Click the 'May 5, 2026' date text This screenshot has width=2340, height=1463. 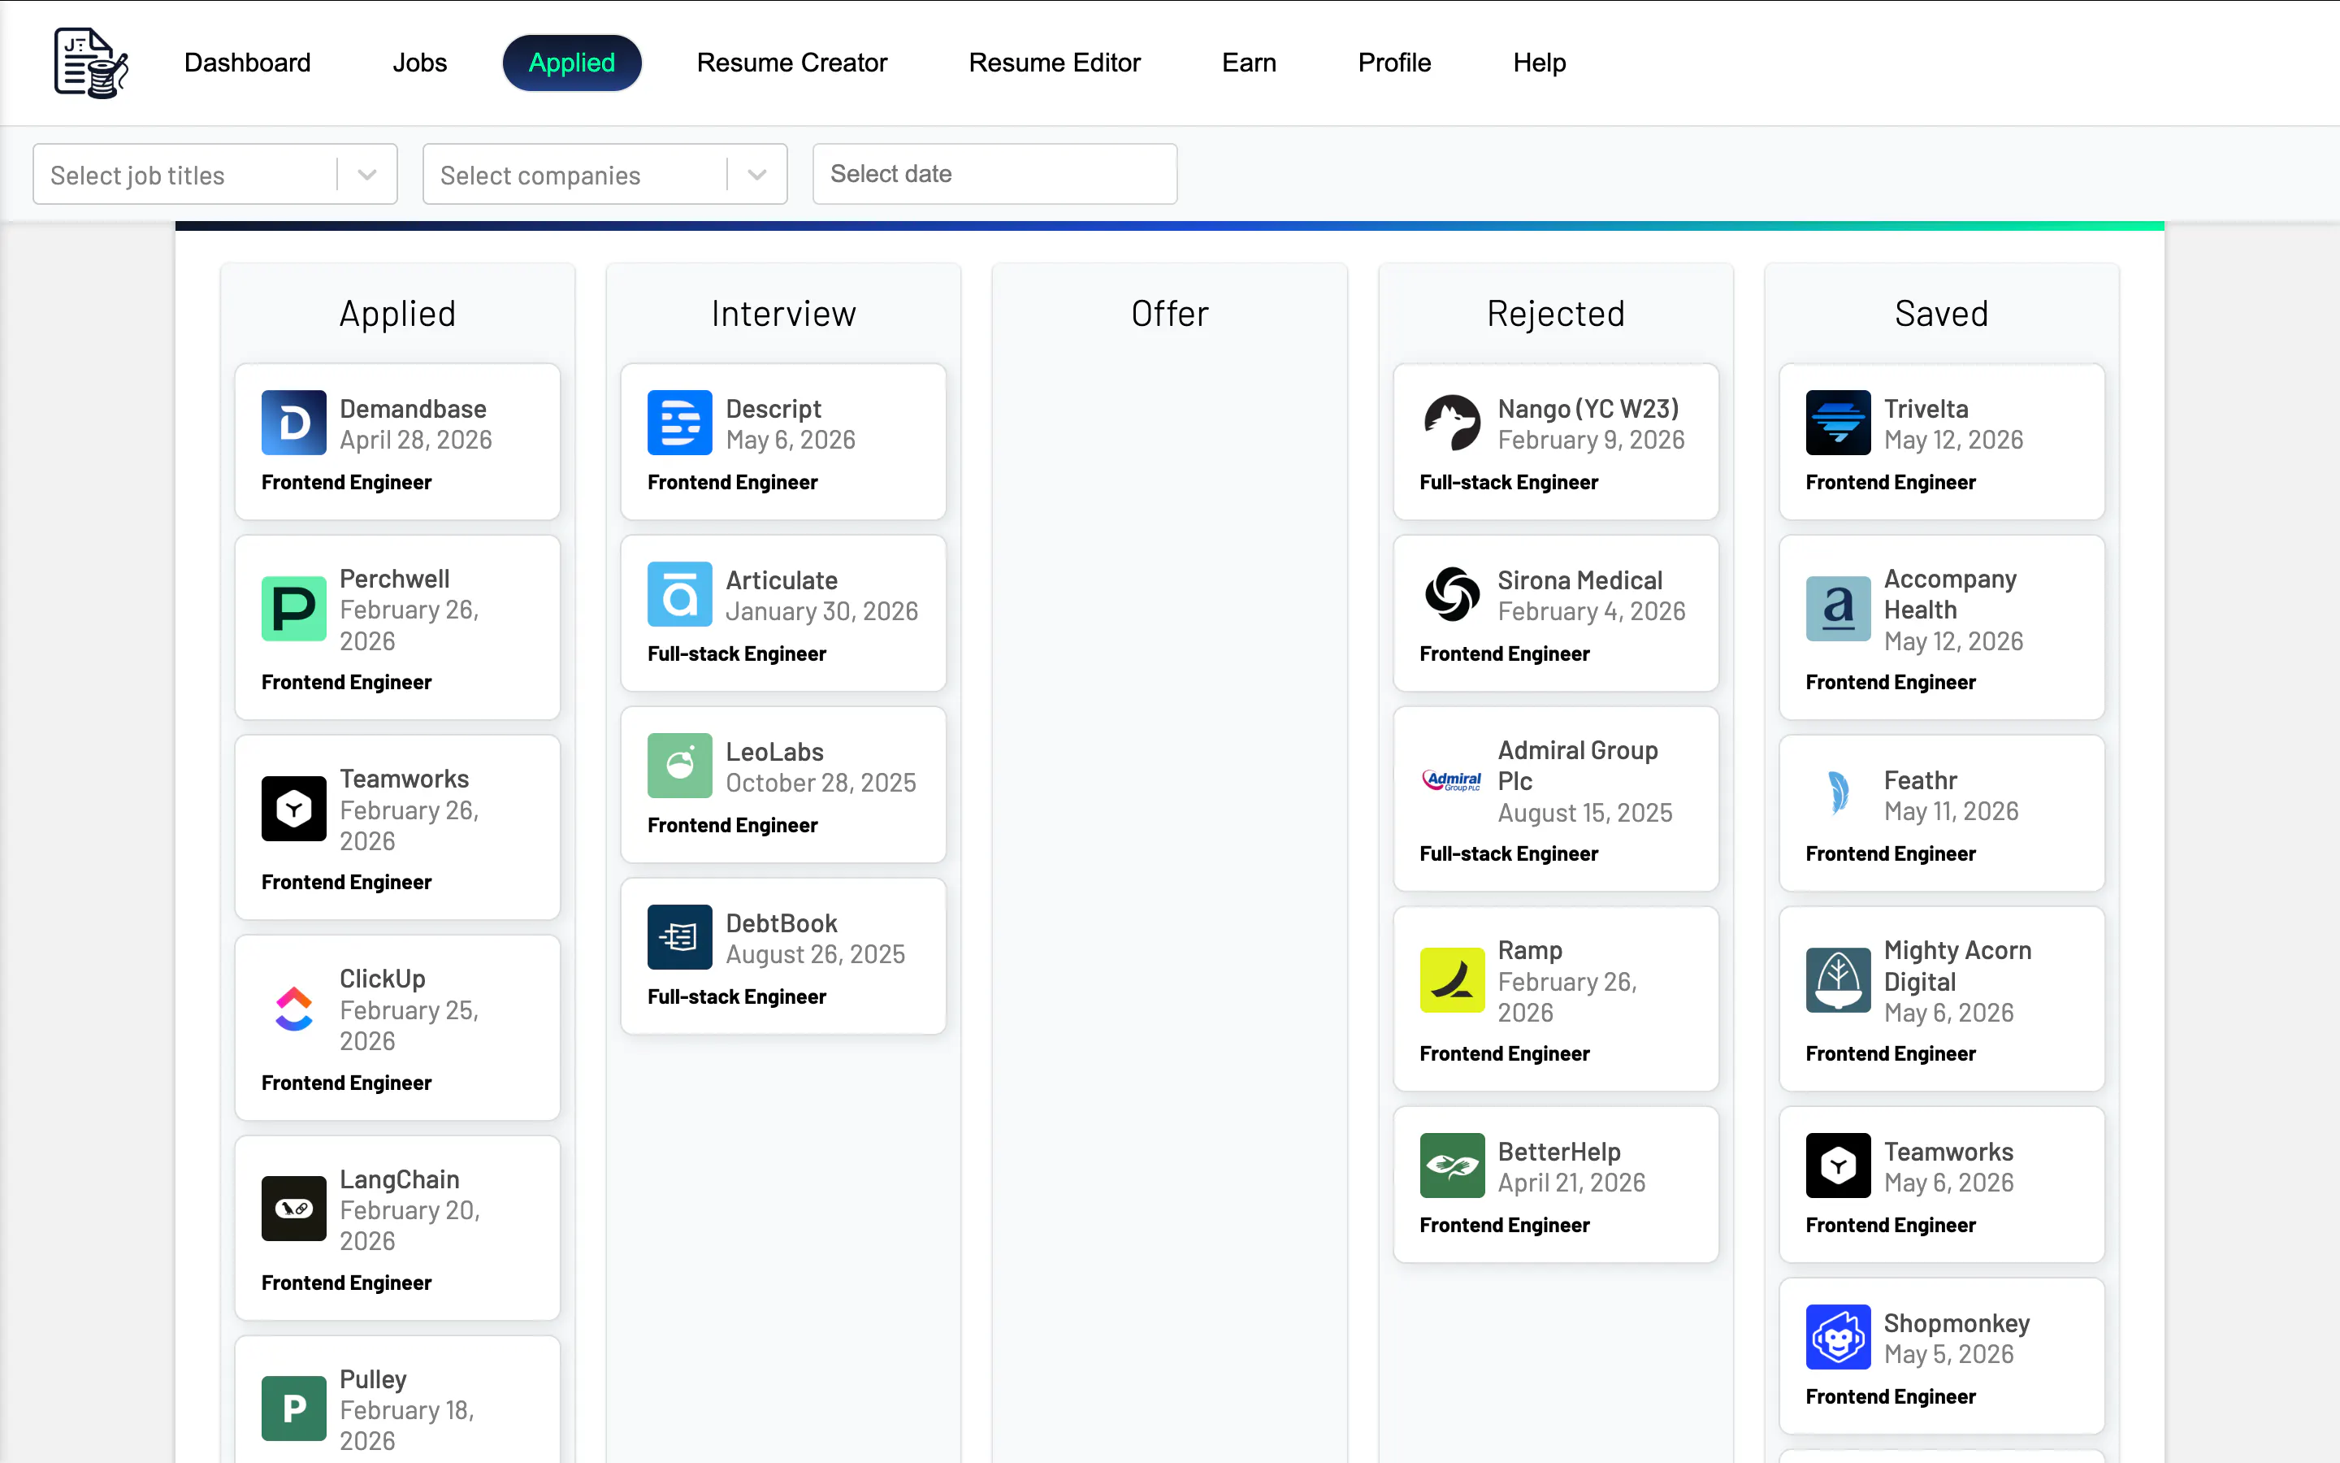(1948, 1353)
